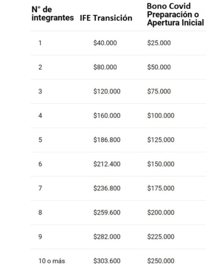Select the $80.000 amount
The height and width of the screenshot is (271, 224).
tap(105, 67)
